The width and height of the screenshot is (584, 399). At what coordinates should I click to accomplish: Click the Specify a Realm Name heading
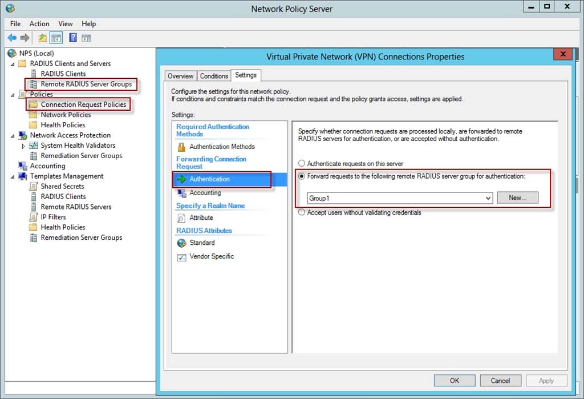210,205
